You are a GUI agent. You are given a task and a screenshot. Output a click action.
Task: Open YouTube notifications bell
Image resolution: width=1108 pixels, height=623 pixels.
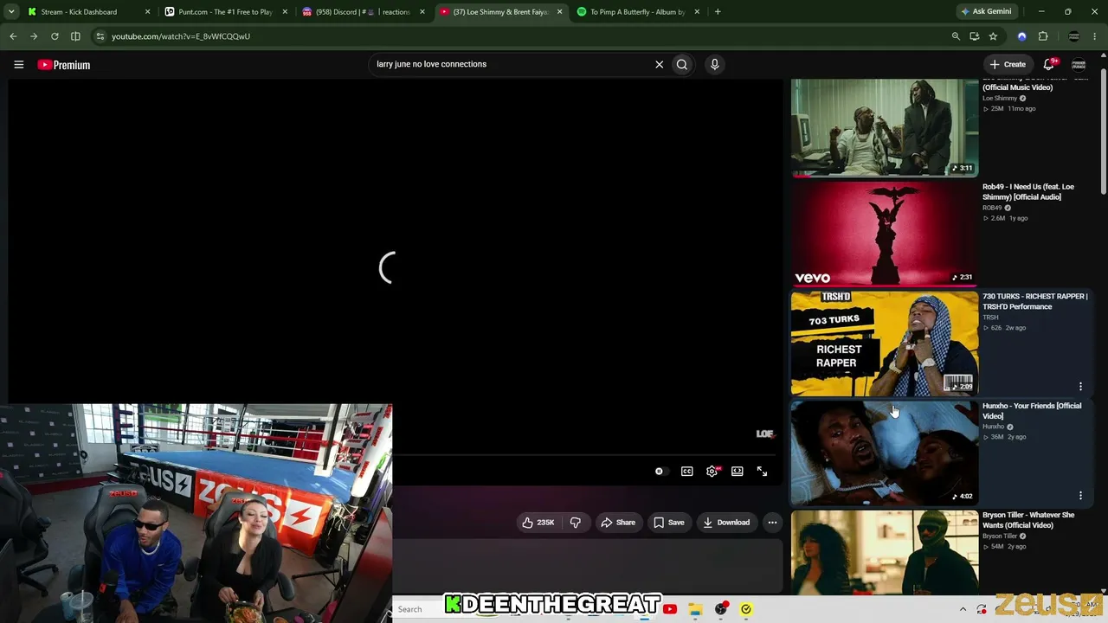pos(1049,64)
